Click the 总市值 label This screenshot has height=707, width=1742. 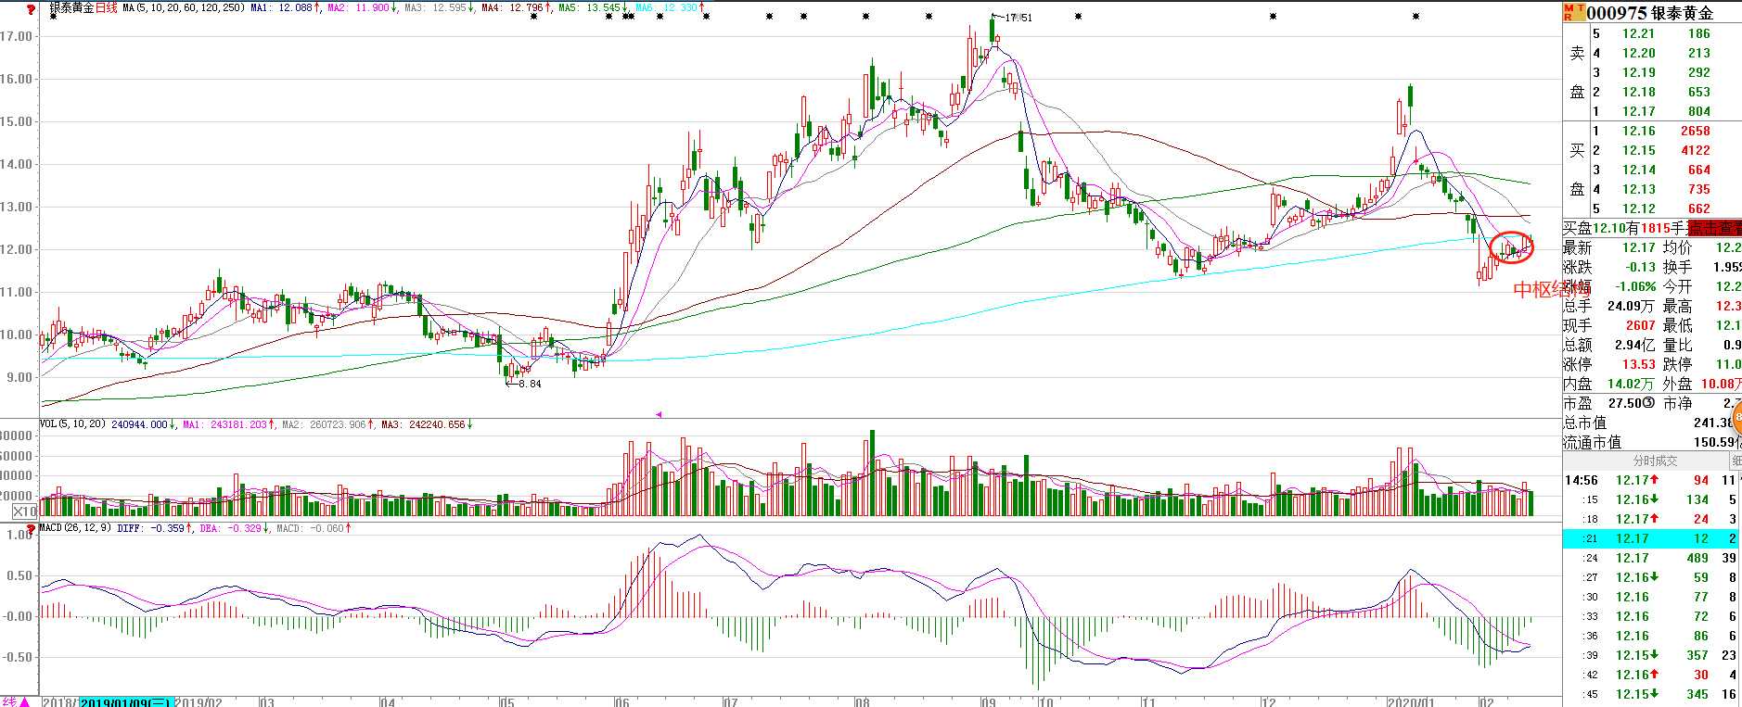click(1585, 423)
